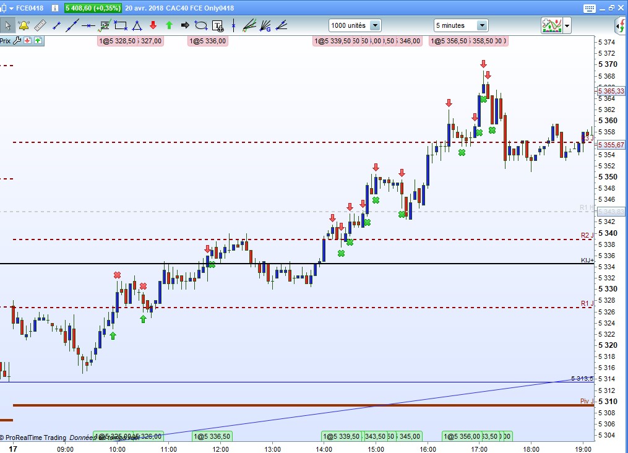
Task: Select the Gann fan tool
Action: click(265, 25)
